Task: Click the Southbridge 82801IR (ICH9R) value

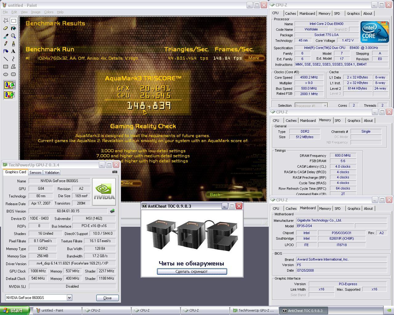Action: coord(342,238)
